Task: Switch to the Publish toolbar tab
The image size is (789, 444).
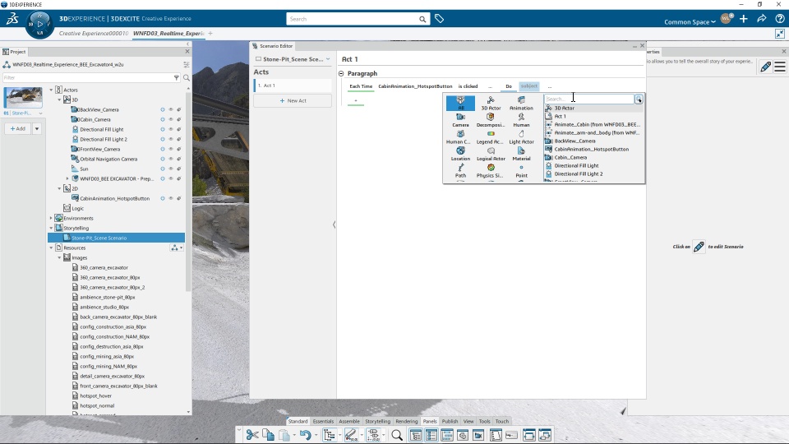Action: coord(450,421)
